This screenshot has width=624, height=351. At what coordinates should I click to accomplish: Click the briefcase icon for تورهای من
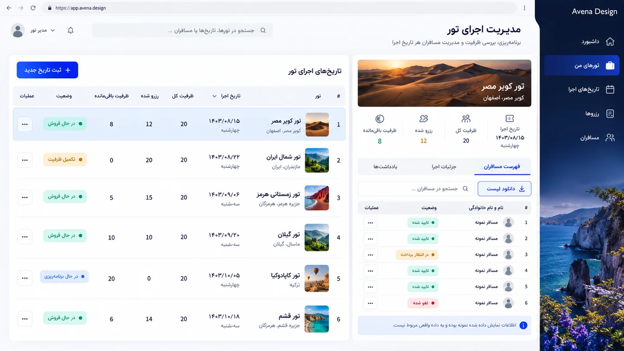(x=610, y=65)
